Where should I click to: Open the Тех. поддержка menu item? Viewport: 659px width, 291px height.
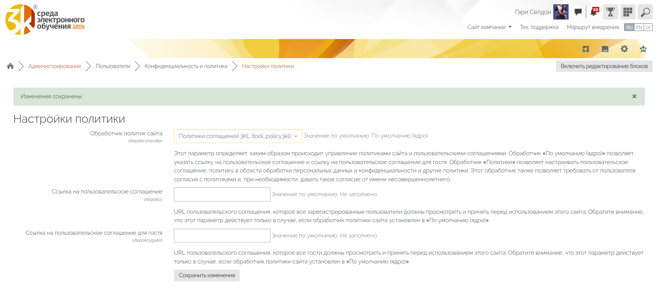[x=539, y=27]
